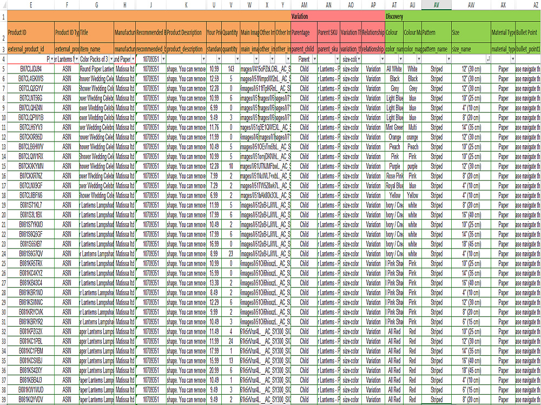
Task: Click colour cell Yellow in row 18
Action: click(394, 195)
